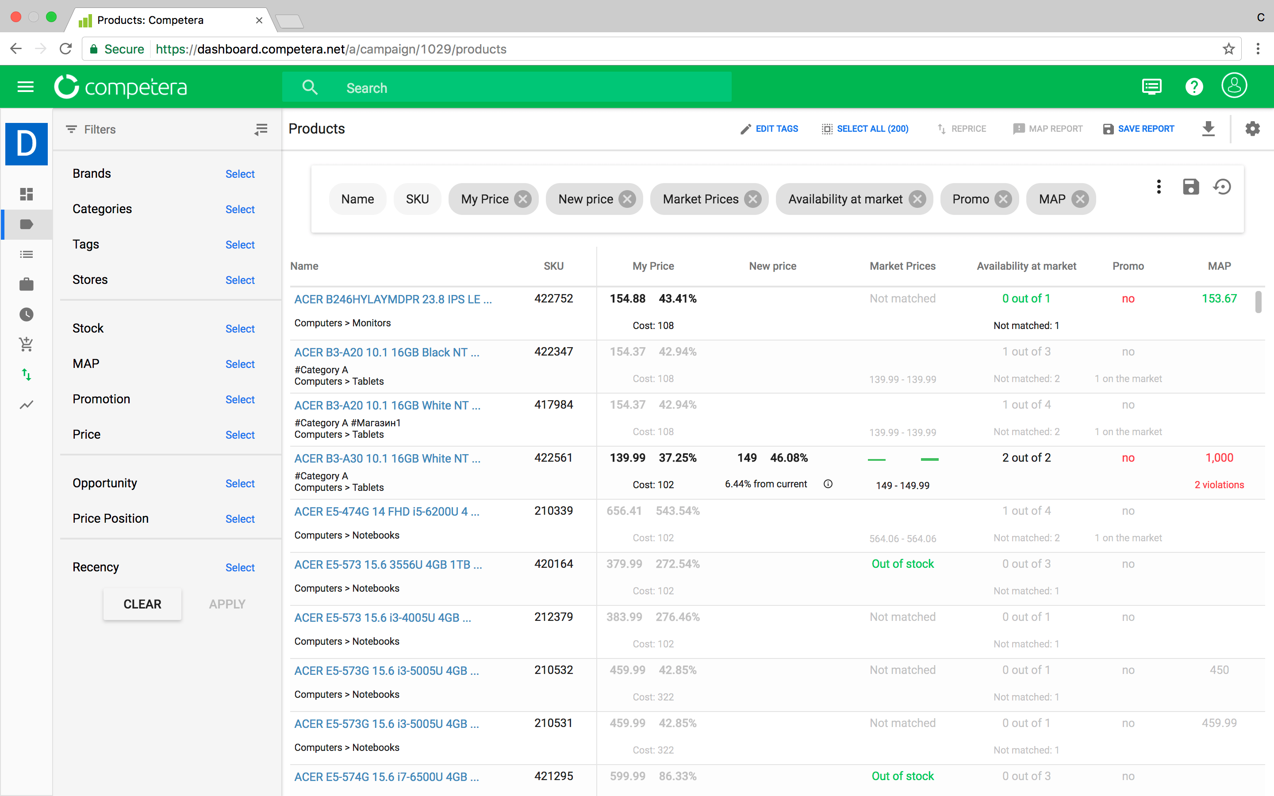Open ACER B246HYLAYMDPR 23.8 IPS product link

(x=393, y=299)
